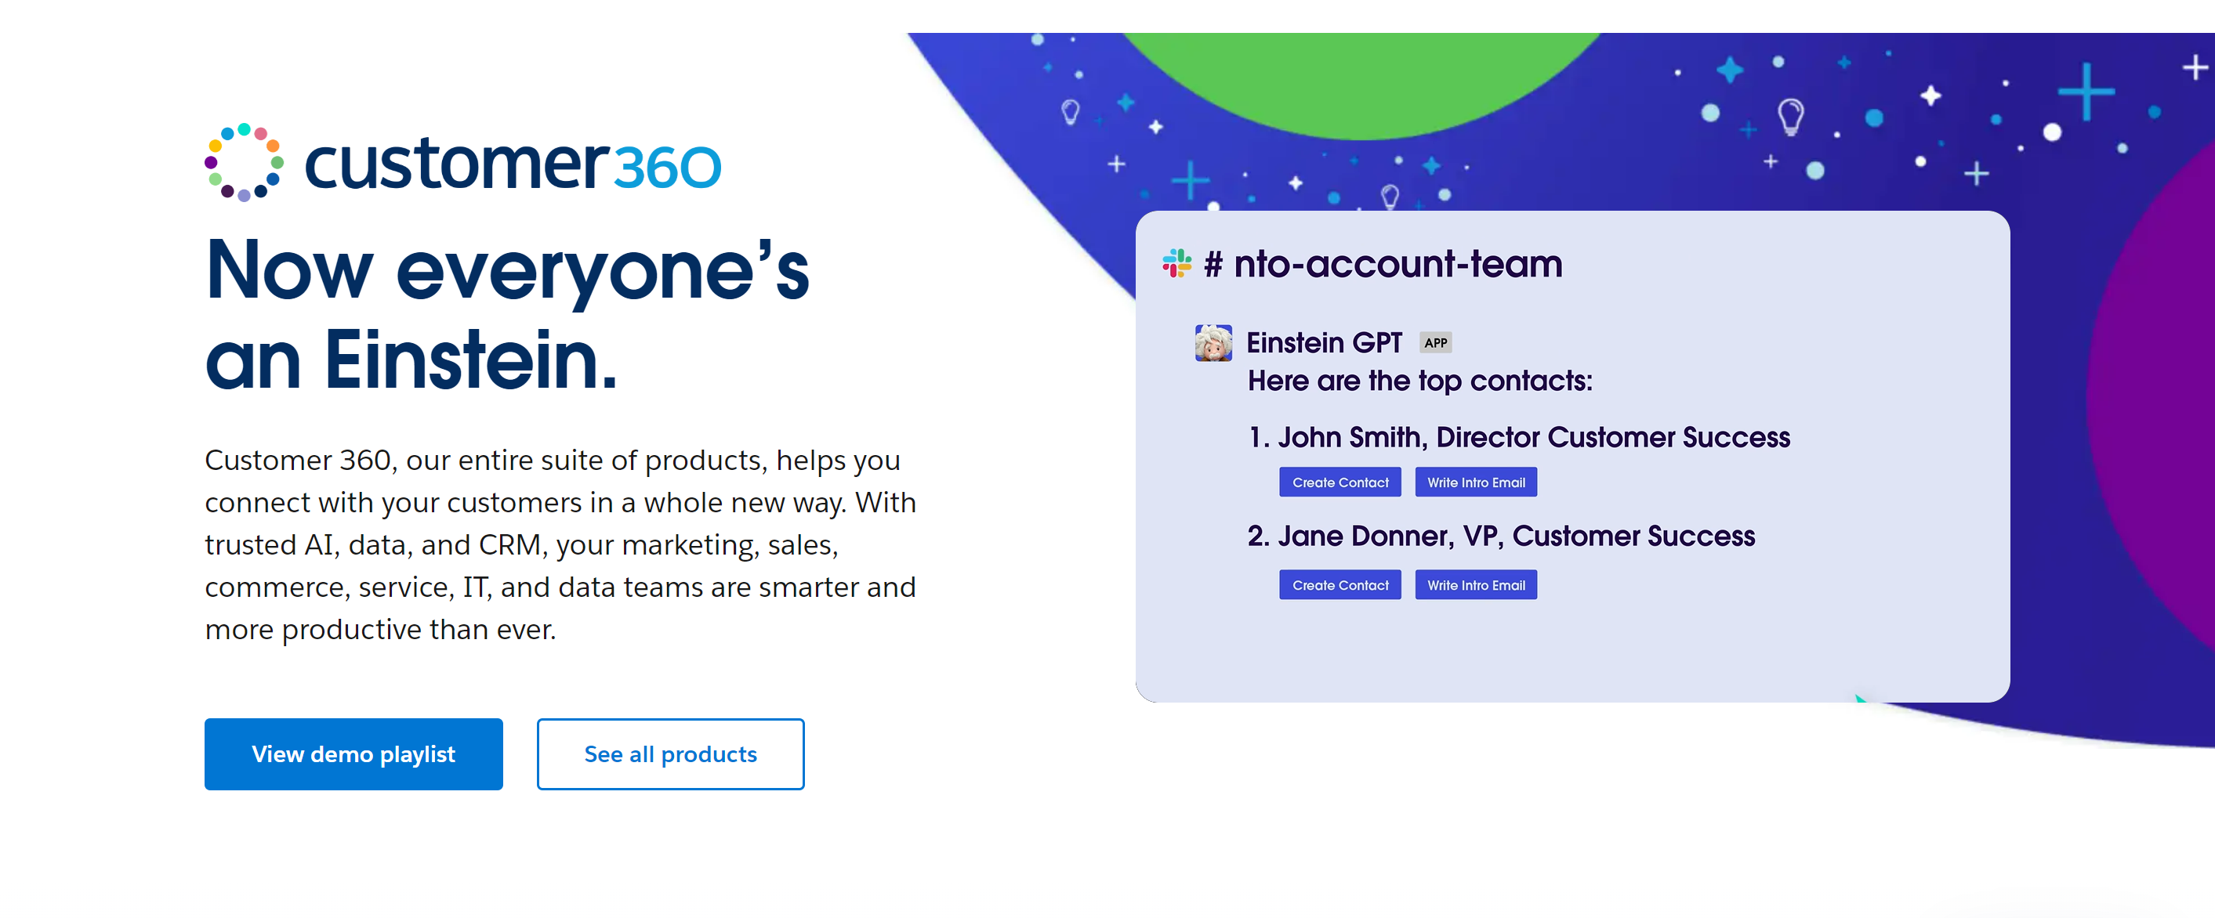The width and height of the screenshot is (2215, 918).
Task: Click the white plus sign in the top-right corner
Action: click(2194, 67)
